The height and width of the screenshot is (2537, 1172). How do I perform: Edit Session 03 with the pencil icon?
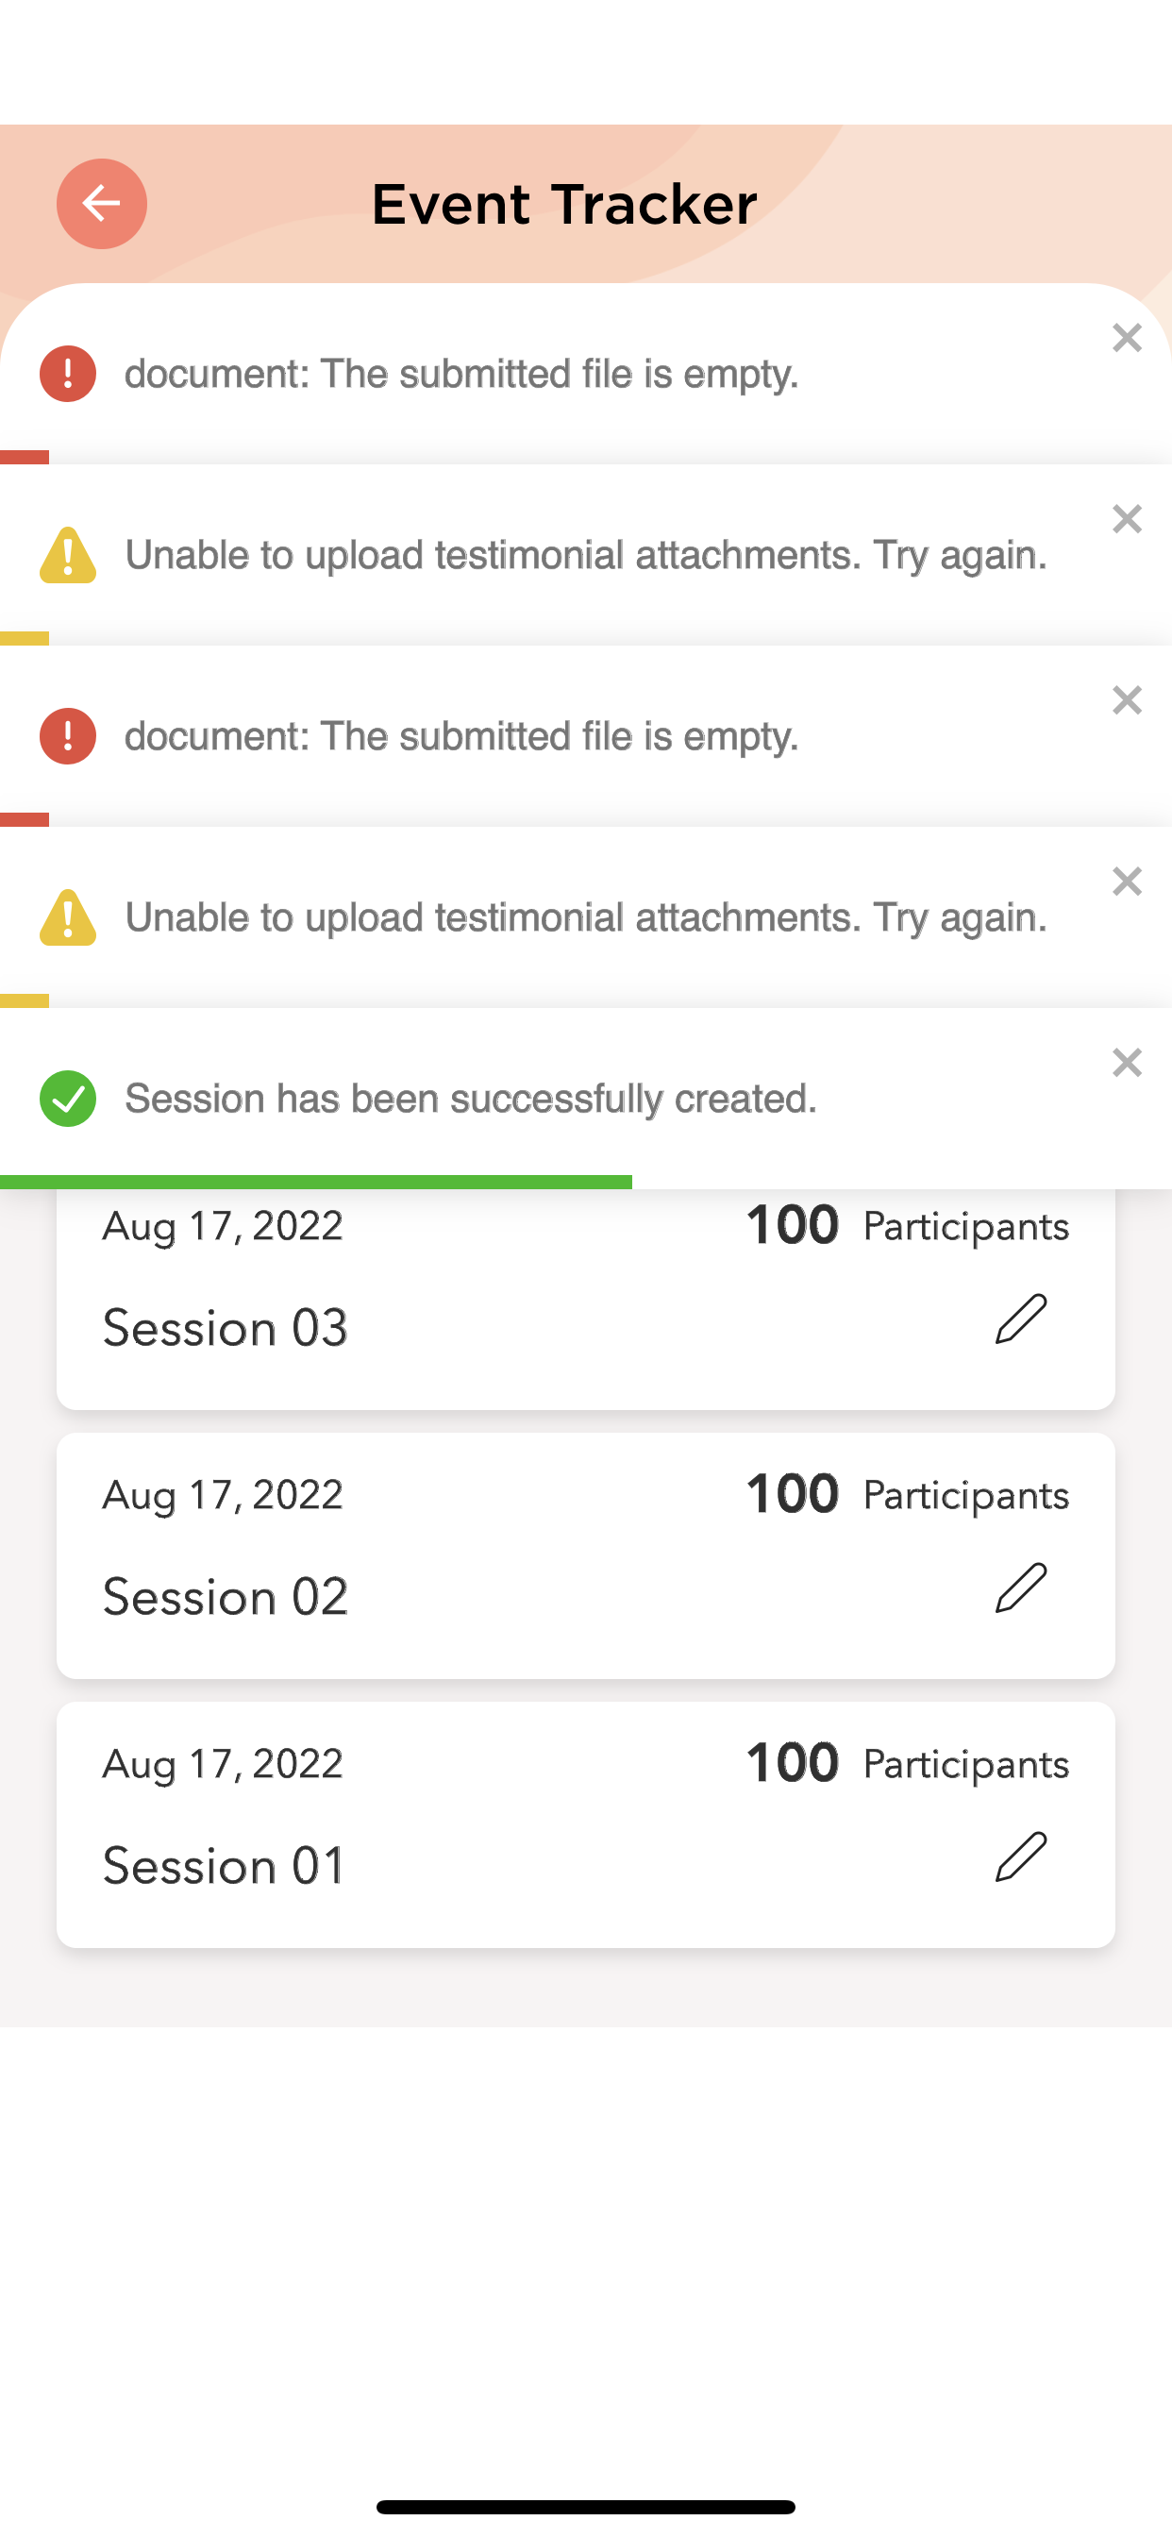[x=1020, y=1319]
